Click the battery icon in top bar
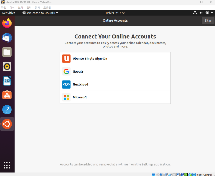The image size is (215, 176). pos(207,13)
